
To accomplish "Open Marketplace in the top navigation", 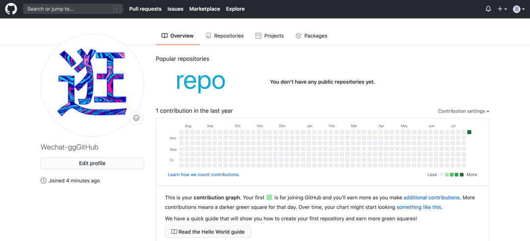I will click(205, 9).
